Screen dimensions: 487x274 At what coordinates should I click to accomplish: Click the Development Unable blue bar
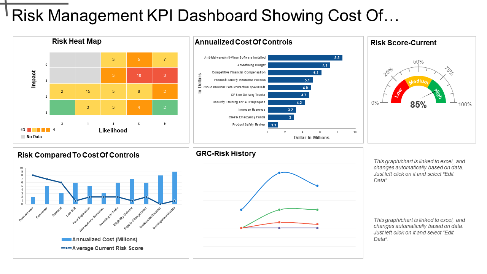[x=175, y=188]
